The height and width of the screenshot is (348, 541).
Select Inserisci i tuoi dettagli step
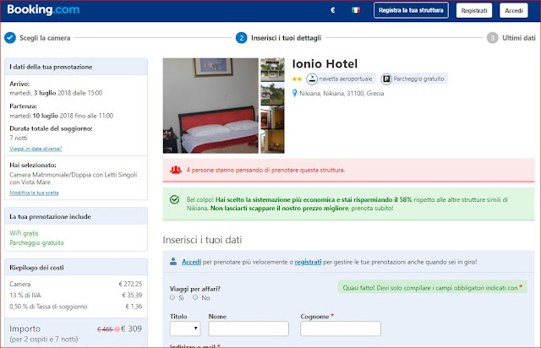click(286, 38)
